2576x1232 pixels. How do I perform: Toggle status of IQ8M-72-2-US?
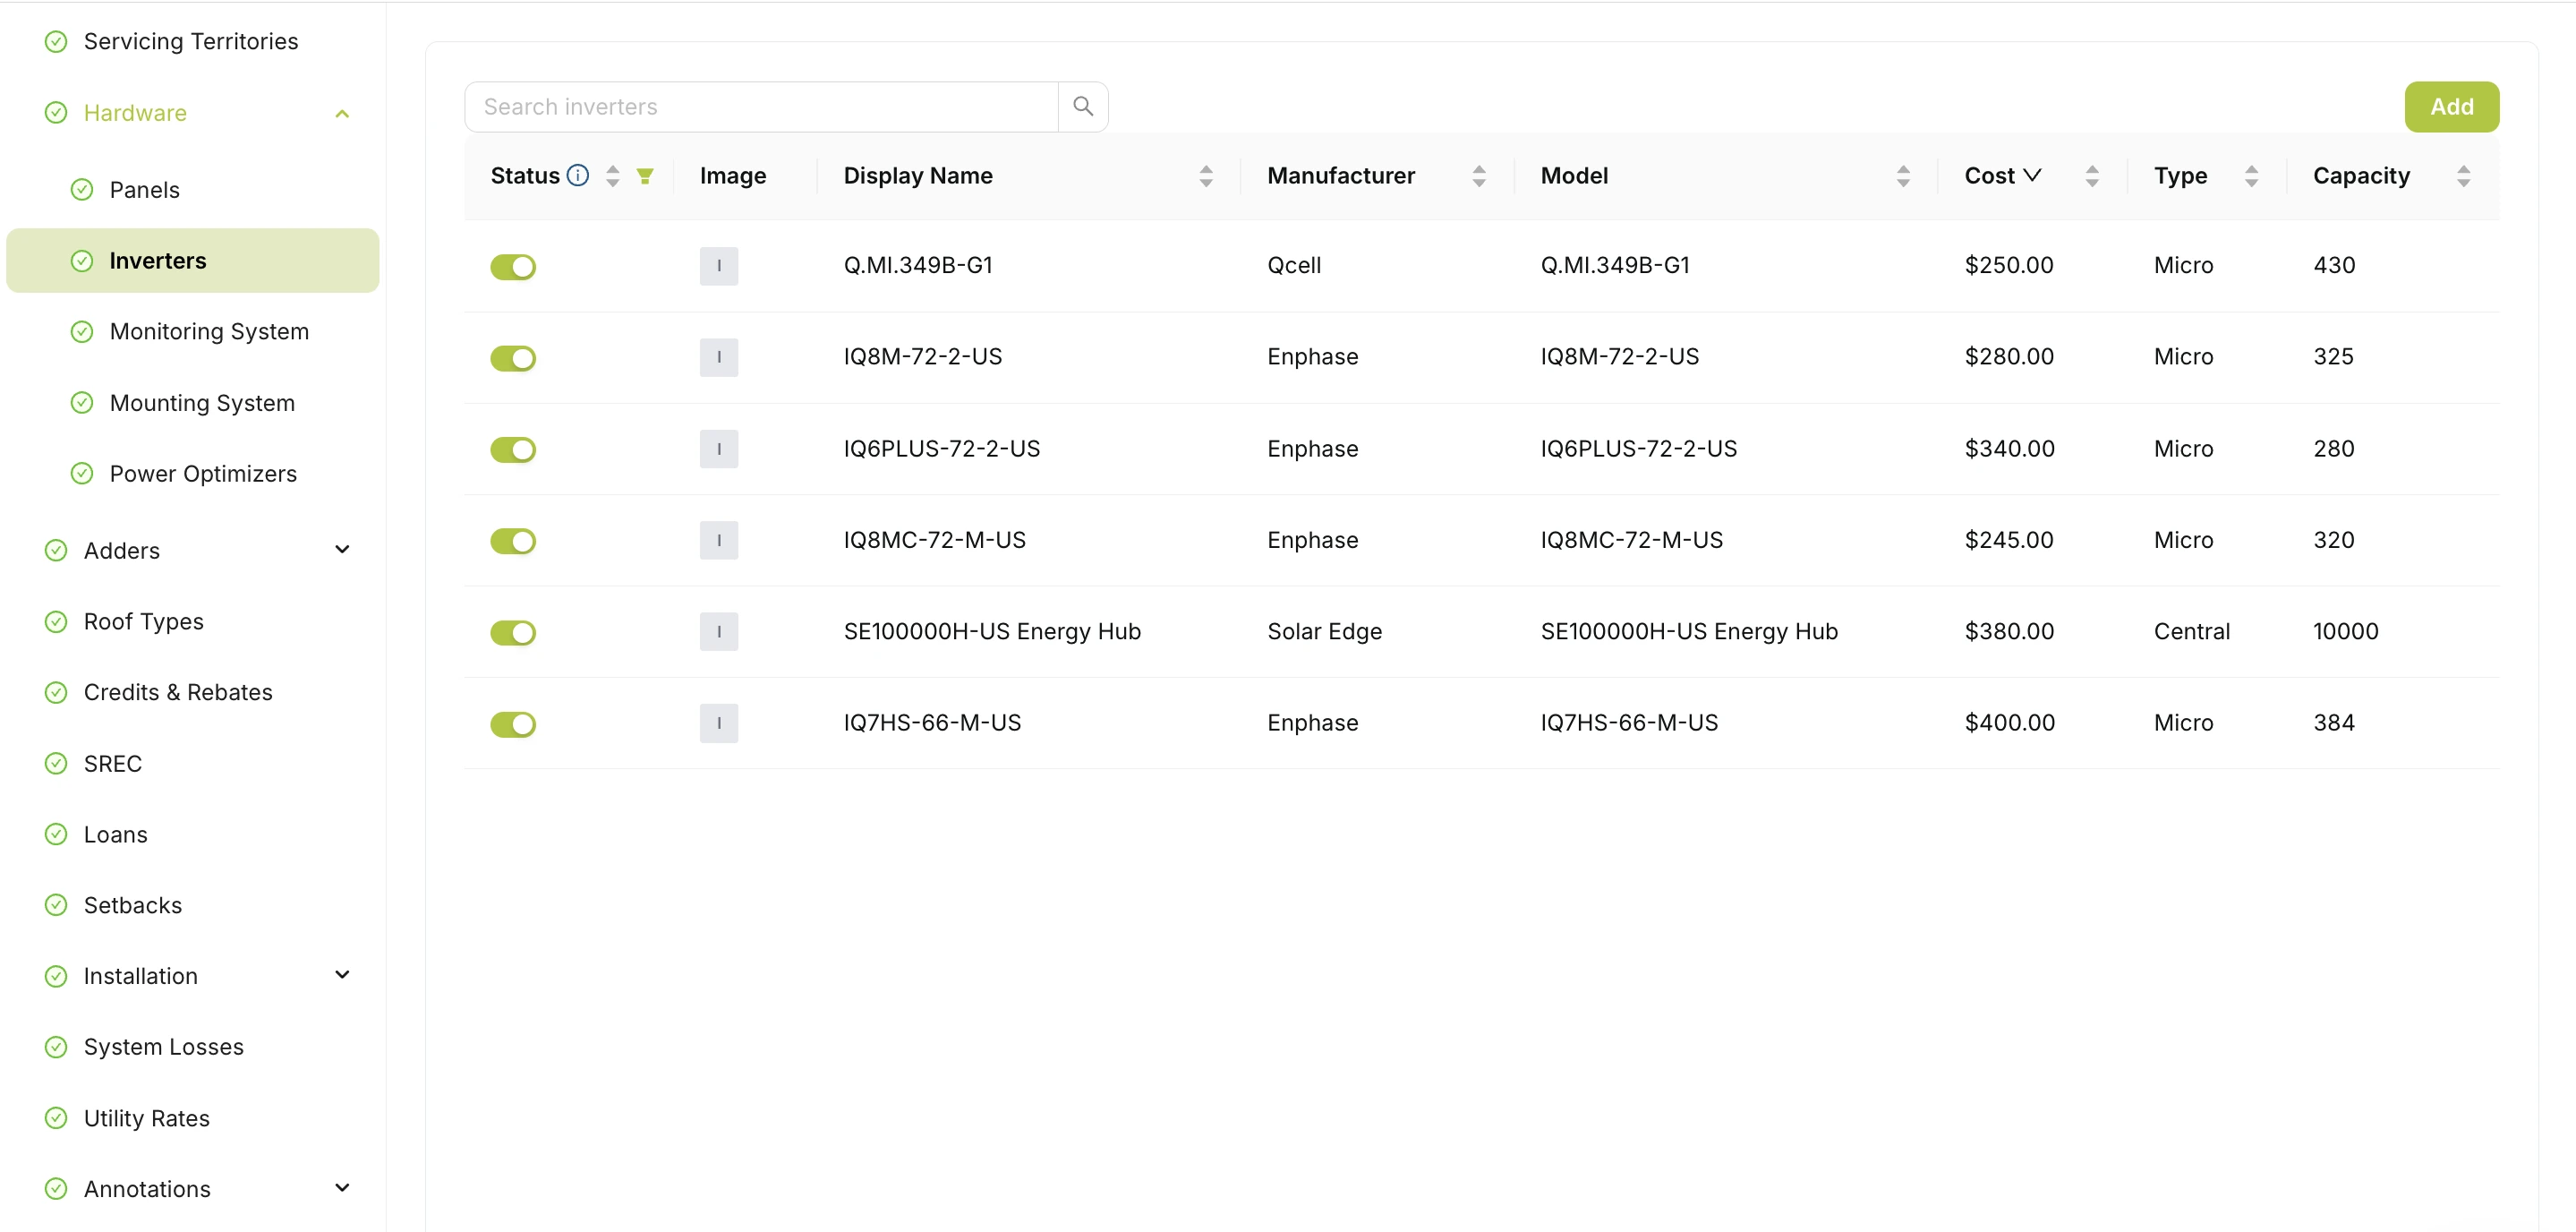(x=513, y=358)
